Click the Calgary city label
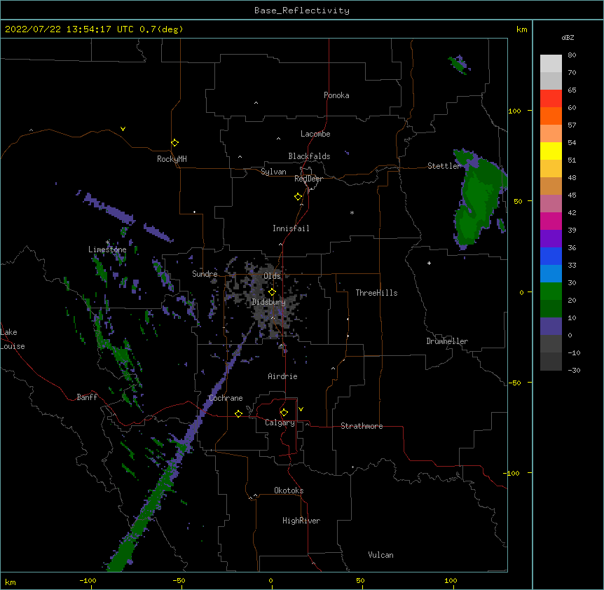Viewport: 604px width, 590px height. click(280, 423)
